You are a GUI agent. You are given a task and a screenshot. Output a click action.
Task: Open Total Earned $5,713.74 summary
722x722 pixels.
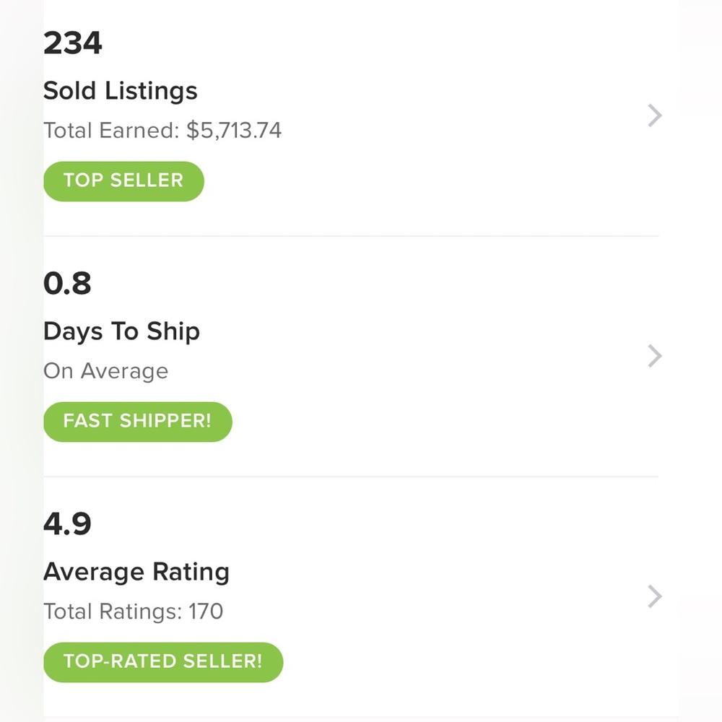click(162, 130)
